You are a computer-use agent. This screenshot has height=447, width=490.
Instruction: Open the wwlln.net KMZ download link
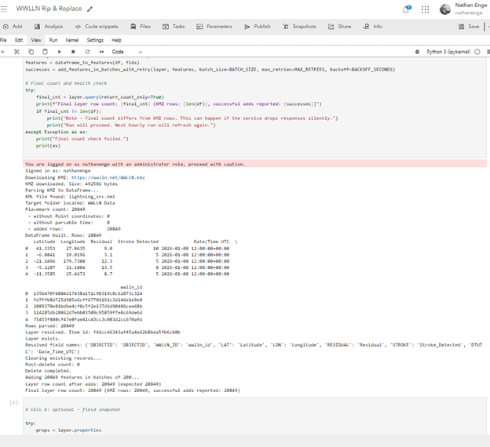coord(108,177)
